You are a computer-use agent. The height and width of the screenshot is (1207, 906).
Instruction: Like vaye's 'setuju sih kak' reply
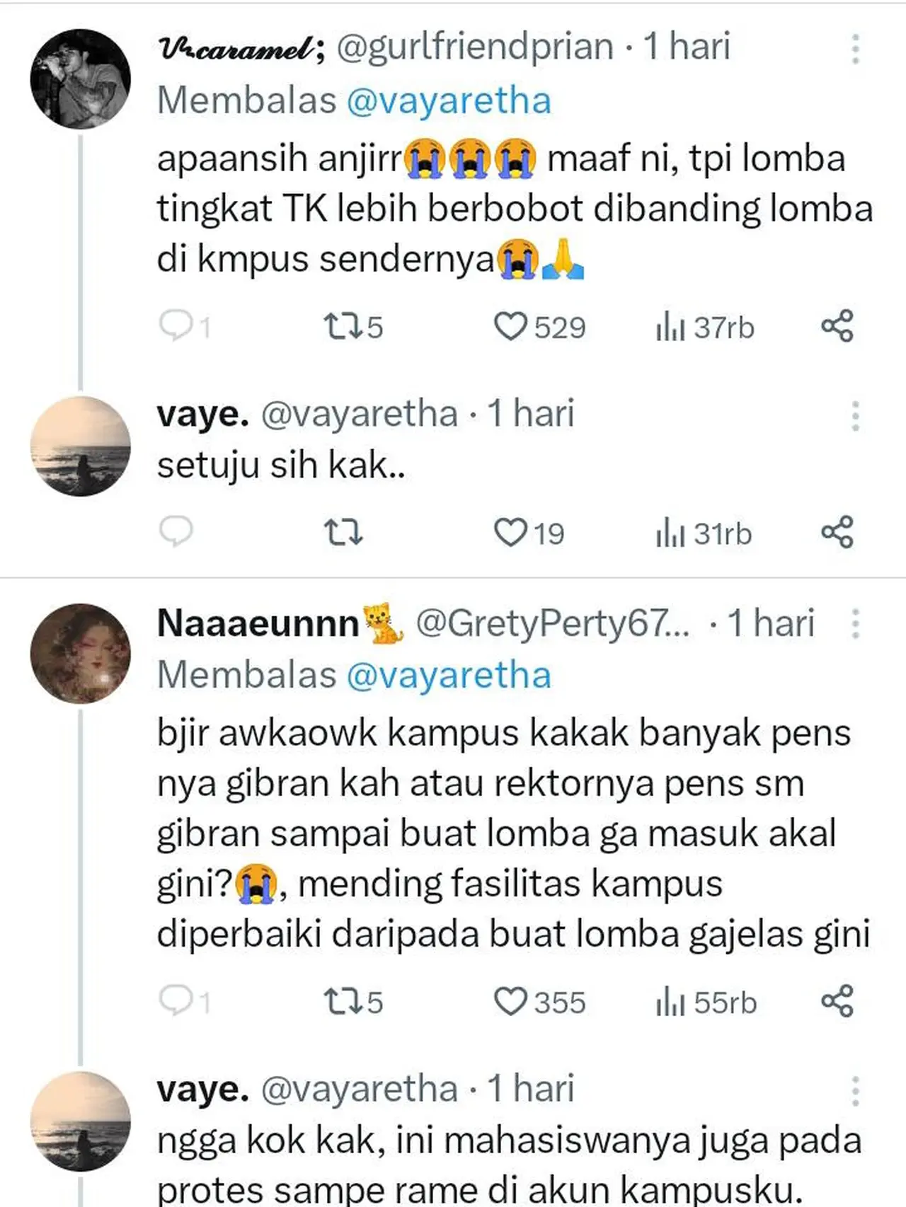(513, 534)
